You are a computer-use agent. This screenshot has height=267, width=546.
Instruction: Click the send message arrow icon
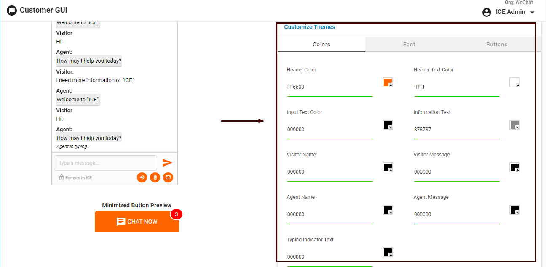click(167, 163)
